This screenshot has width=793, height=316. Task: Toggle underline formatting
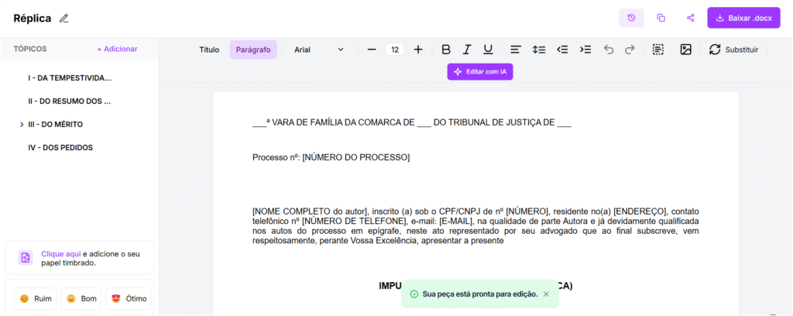(x=488, y=50)
